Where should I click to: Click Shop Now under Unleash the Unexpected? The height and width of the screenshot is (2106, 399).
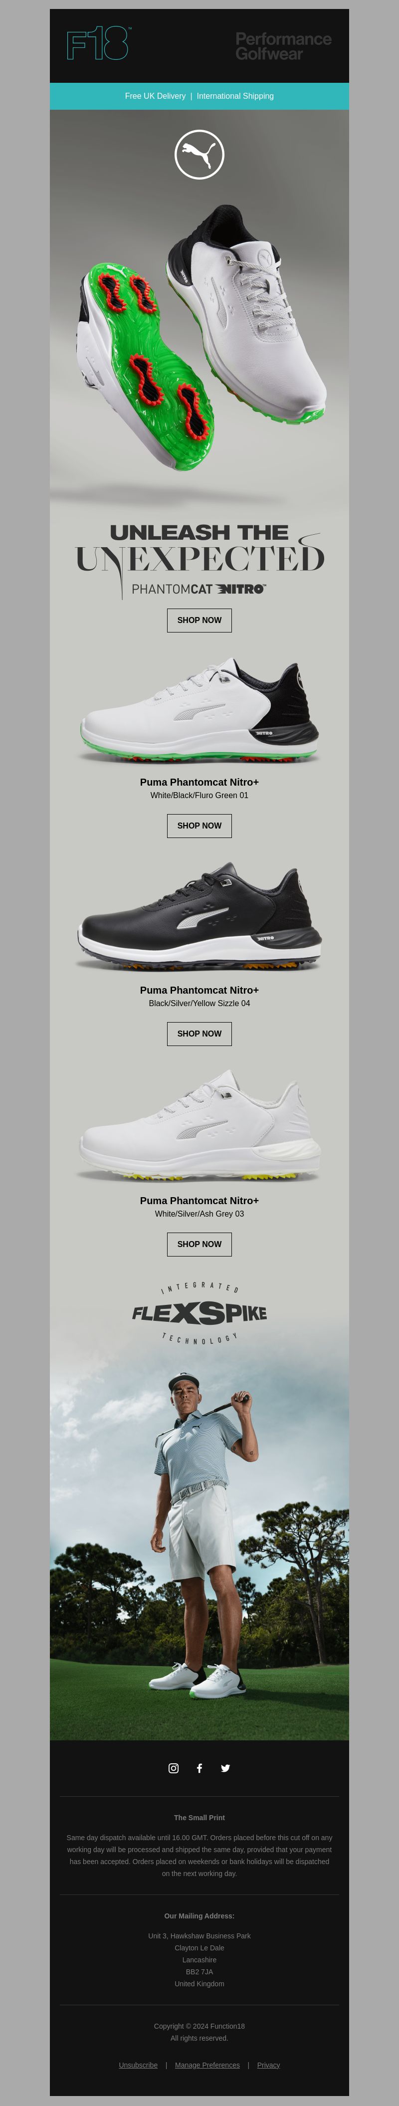[x=199, y=621]
